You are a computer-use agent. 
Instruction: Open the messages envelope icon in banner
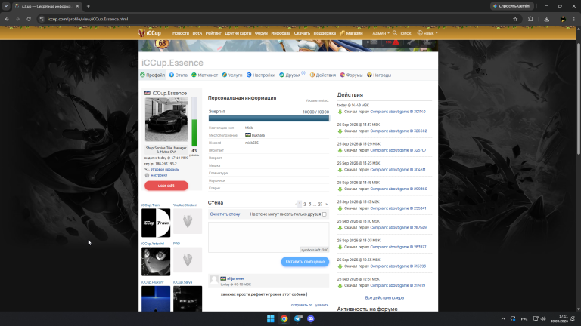[x=374, y=42]
